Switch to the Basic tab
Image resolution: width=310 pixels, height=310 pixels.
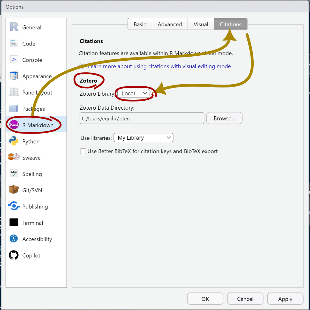point(140,24)
